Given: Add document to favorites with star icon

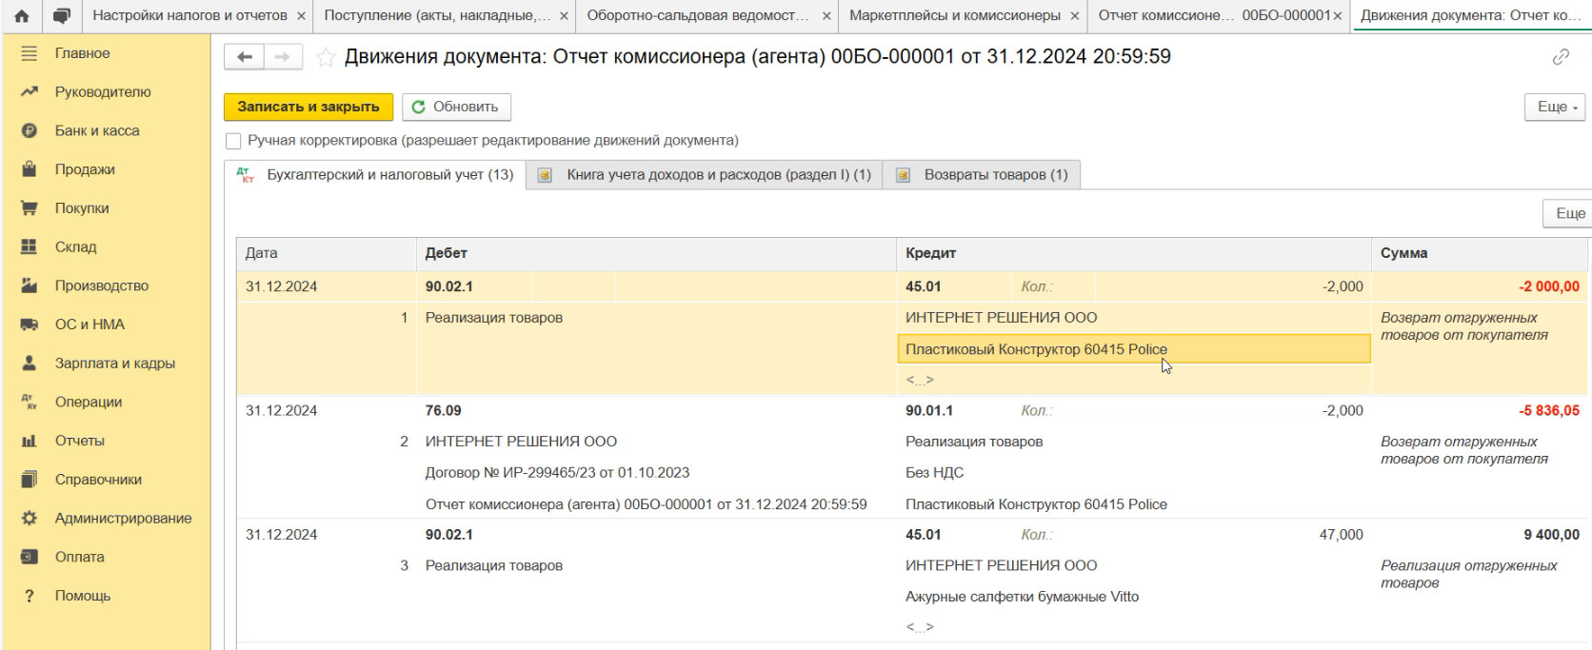Looking at the screenshot, I should click(x=326, y=58).
